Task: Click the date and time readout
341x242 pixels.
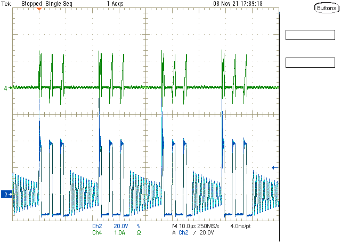Action: (238, 3)
